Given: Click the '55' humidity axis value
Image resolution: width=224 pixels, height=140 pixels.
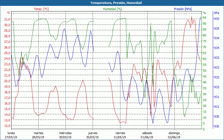Looking at the screenshot, I should pyautogui.click(x=205, y=65).
